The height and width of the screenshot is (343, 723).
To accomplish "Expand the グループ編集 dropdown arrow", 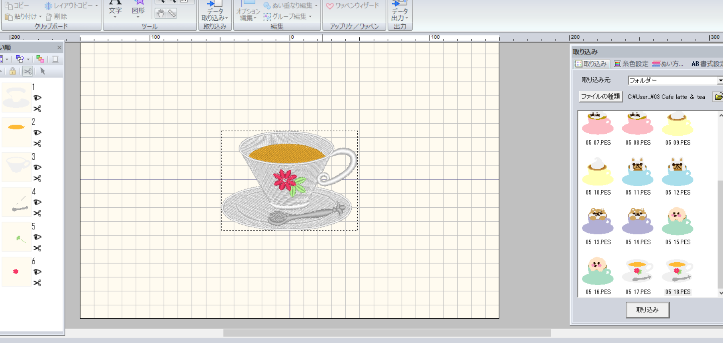I will click(x=310, y=17).
